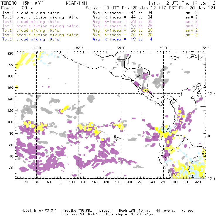Pick the olive 'Total cloud mixing ratio' legend line
This screenshot has width=217, height=217.
(x=31, y=30)
